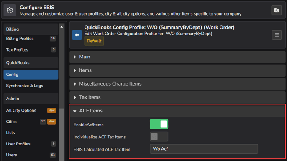Click the settings gear icon beside Configure EBIS

tap(10, 10)
